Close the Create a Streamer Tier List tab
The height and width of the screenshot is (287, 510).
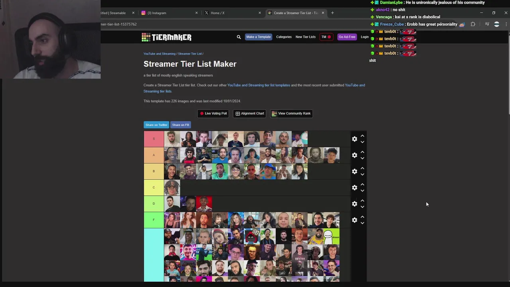[x=323, y=13]
